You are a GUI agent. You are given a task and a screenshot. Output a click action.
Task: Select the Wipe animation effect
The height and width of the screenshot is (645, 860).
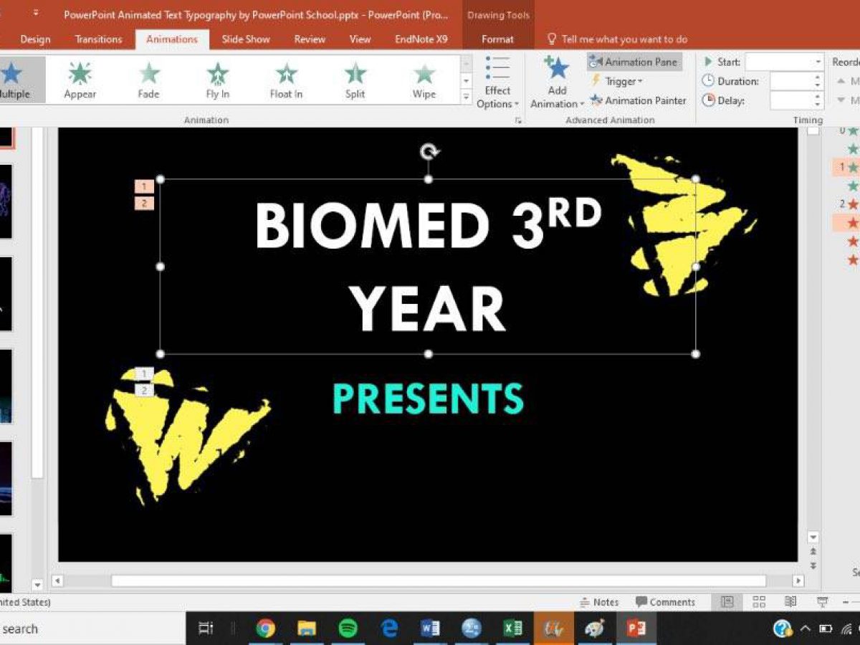point(424,79)
